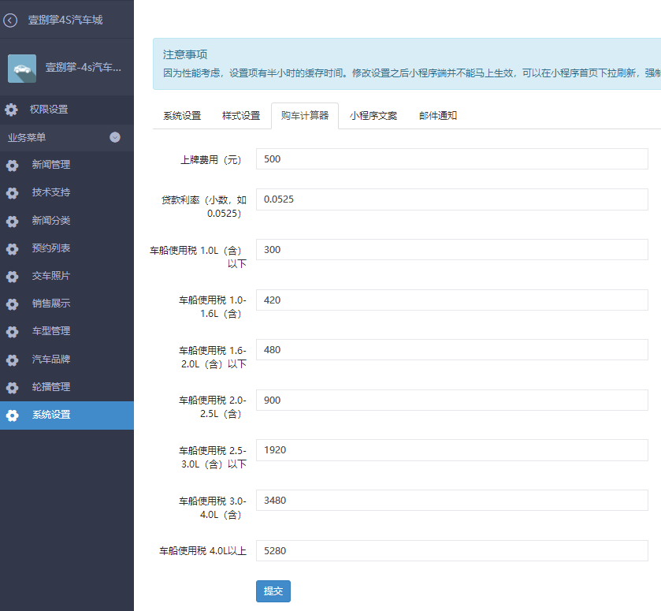Screen dimensions: 661x611
Task: Open the 邮件通知 tab
Action: (x=438, y=116)
